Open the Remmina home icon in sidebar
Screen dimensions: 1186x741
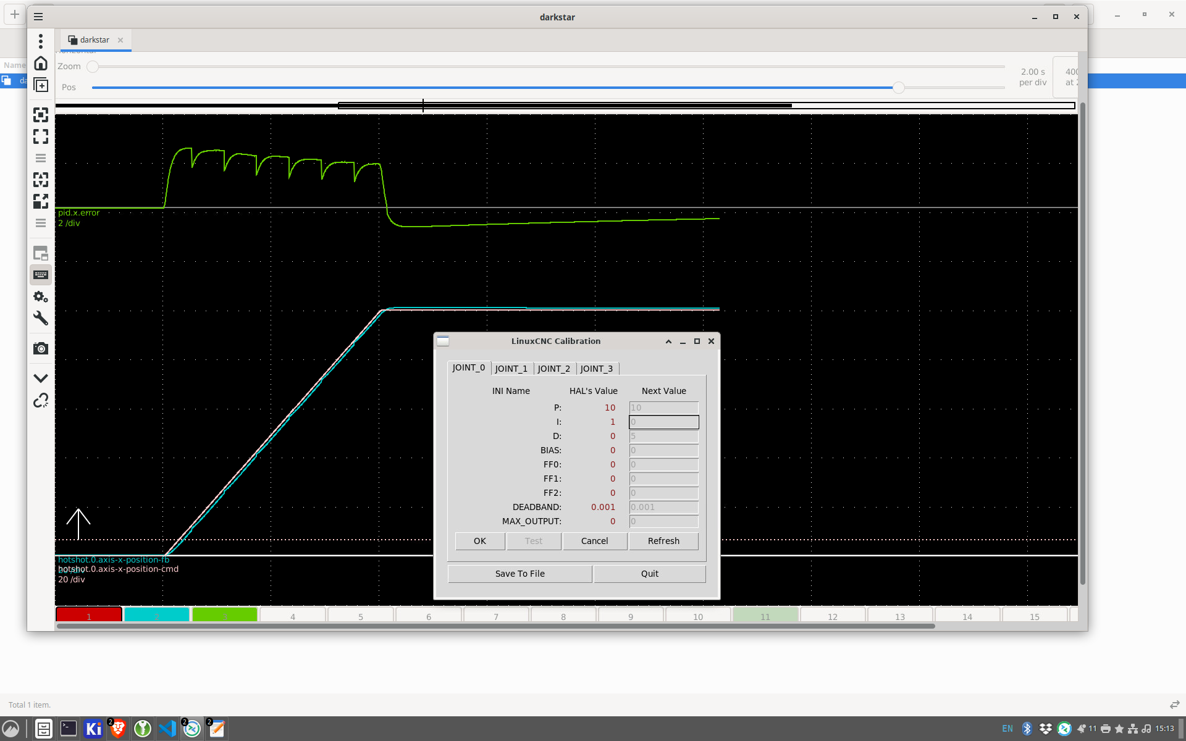point(41,64)
